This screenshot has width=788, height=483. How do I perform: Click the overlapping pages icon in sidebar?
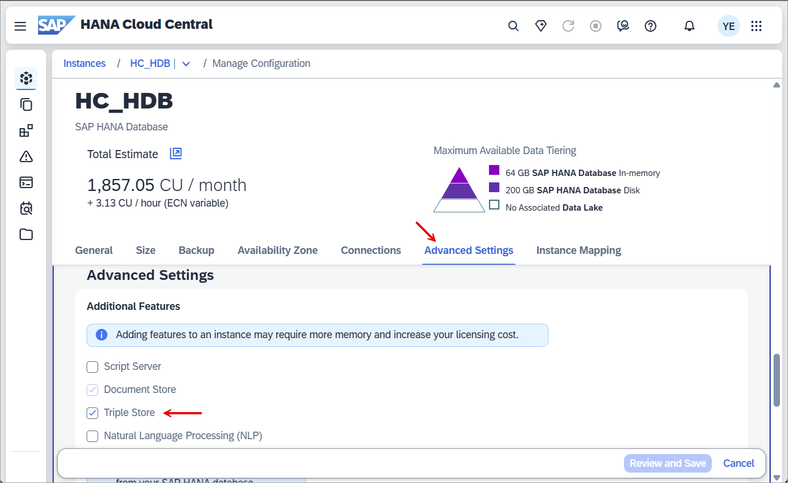click(x=26, y=104)
